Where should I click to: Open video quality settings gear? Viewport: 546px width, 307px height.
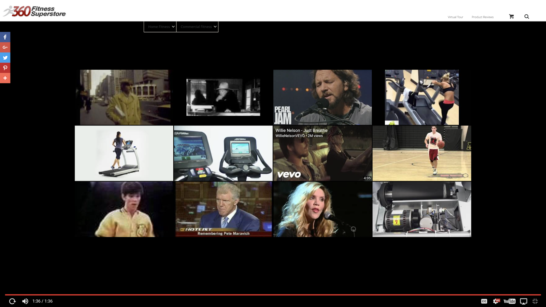[x=496, y=301]
